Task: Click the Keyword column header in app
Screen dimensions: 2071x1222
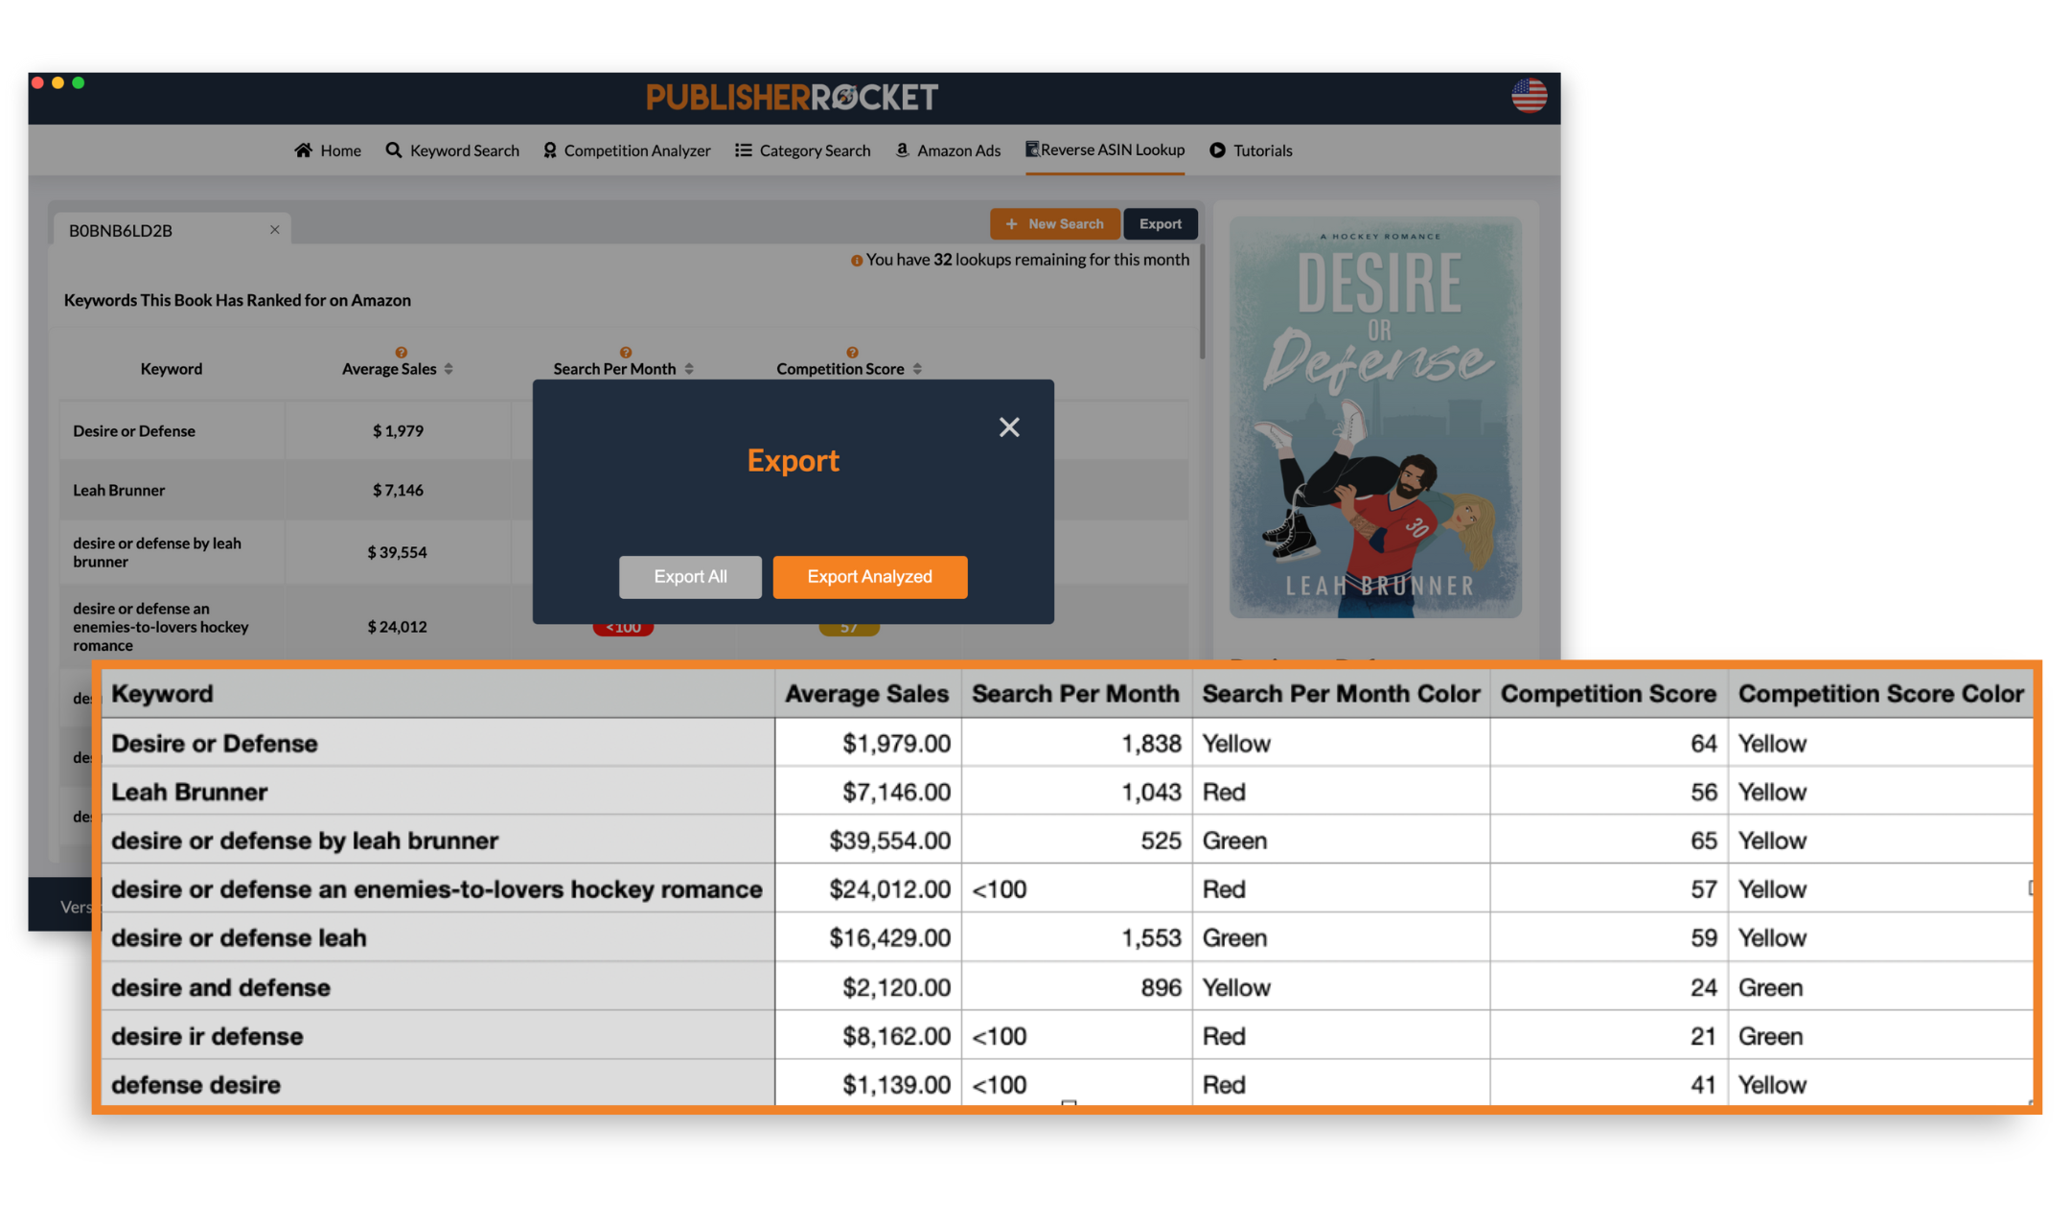Action: (x=172, y=369)
